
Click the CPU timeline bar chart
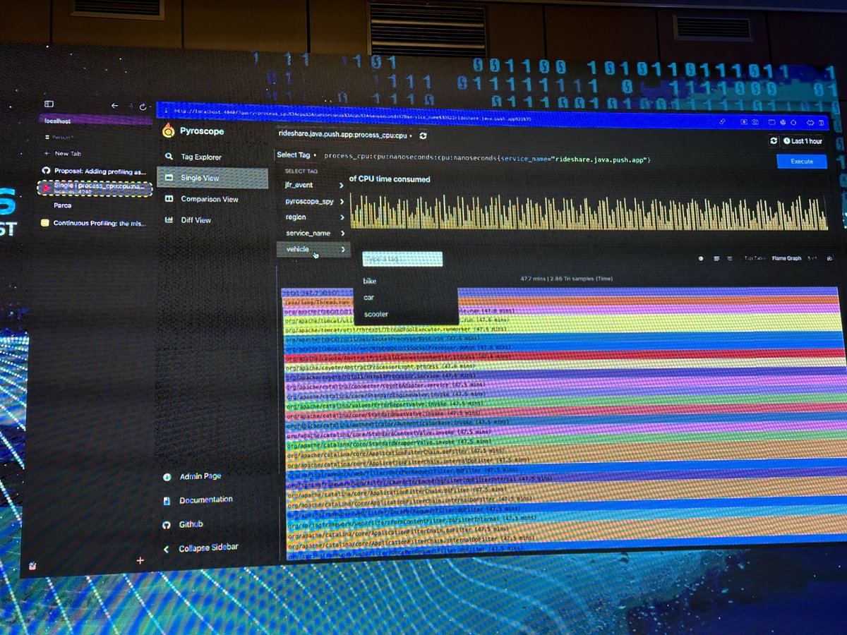589,212
